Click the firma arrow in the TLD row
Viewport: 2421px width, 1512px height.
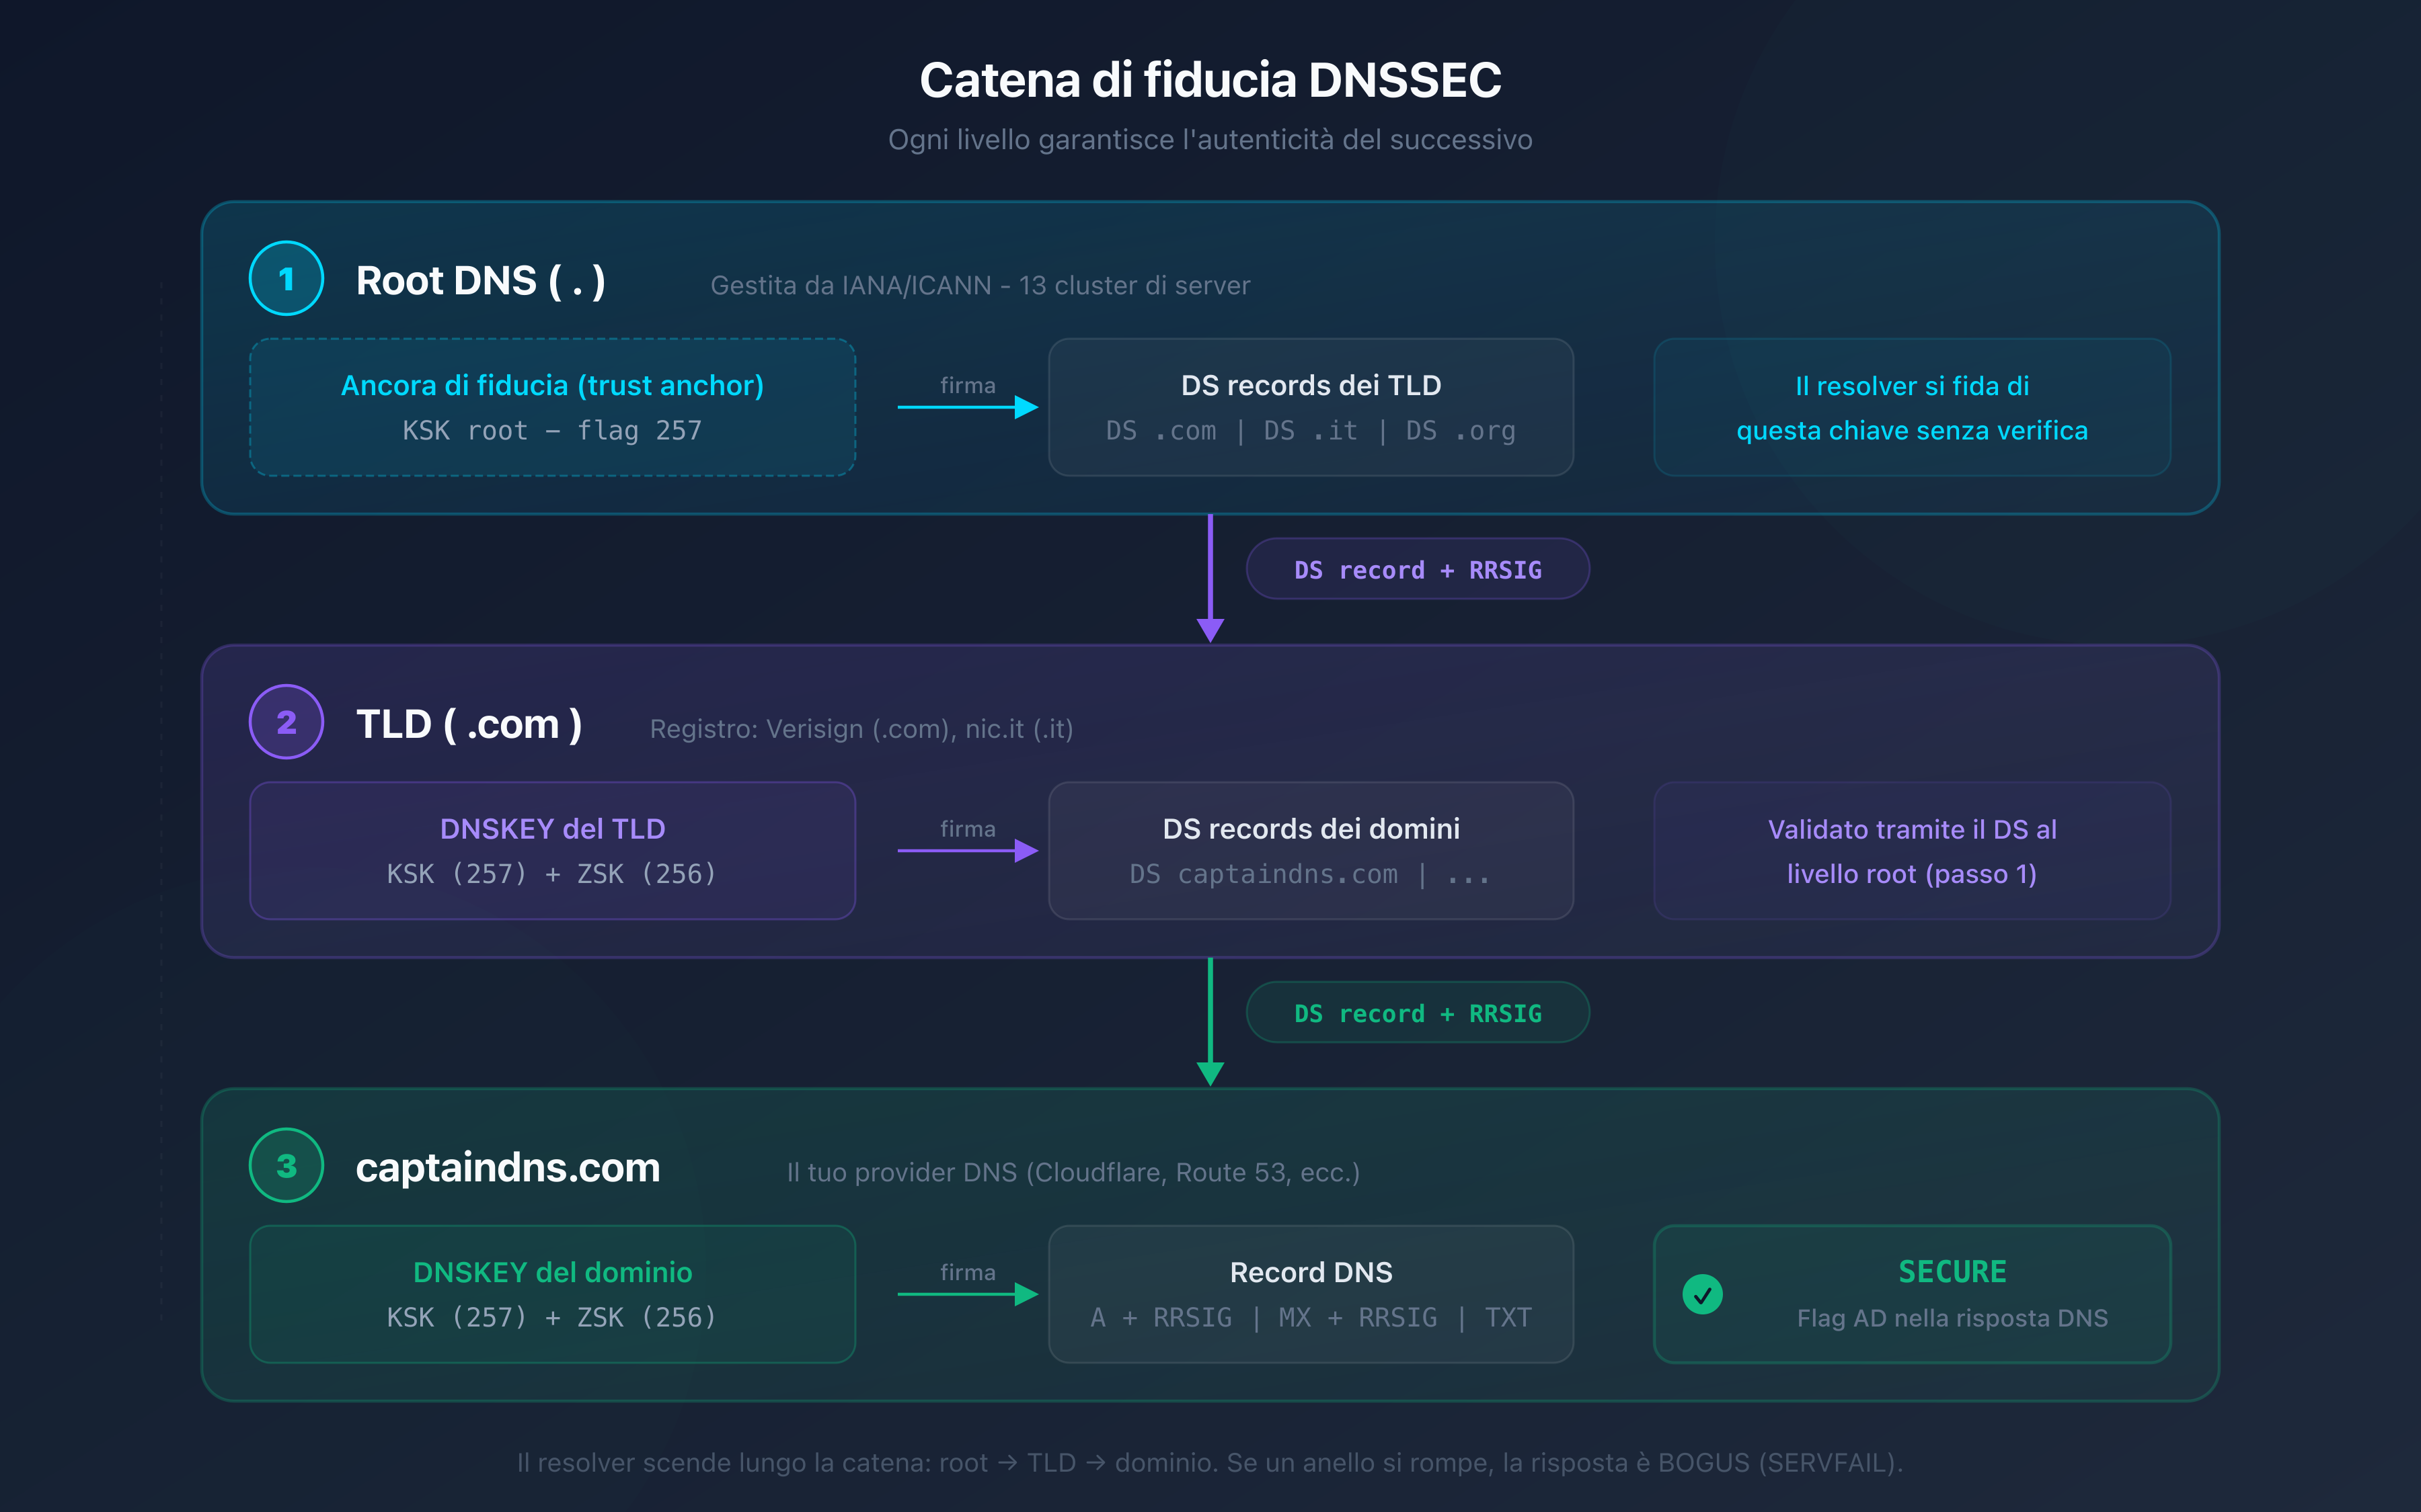coord(968,851)
